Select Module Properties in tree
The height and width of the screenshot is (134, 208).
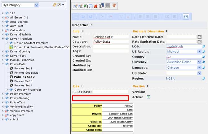point(22,60)
